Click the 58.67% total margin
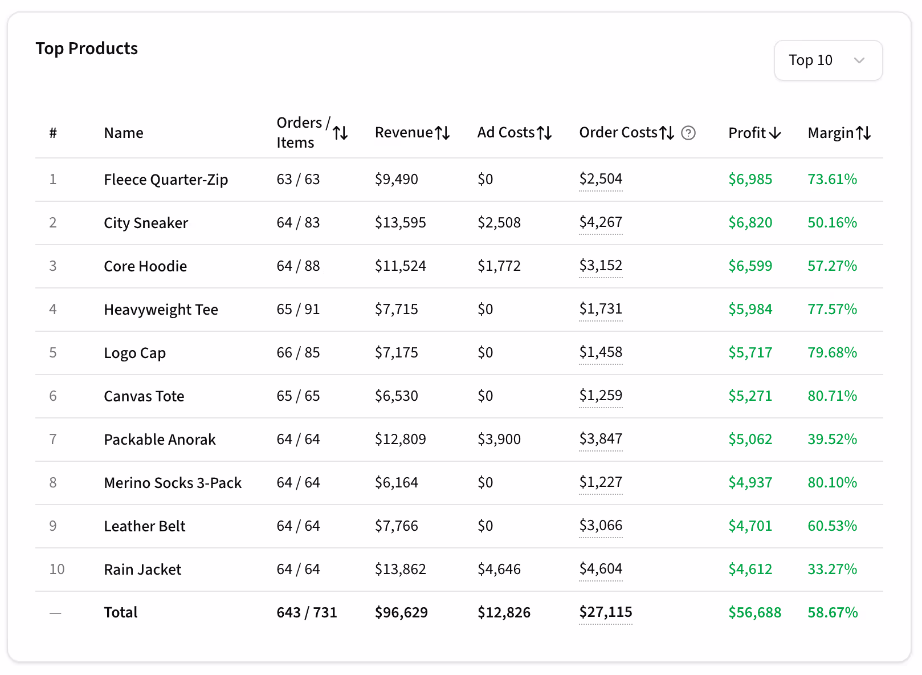922x675 pixels. [x=833, y=613]
